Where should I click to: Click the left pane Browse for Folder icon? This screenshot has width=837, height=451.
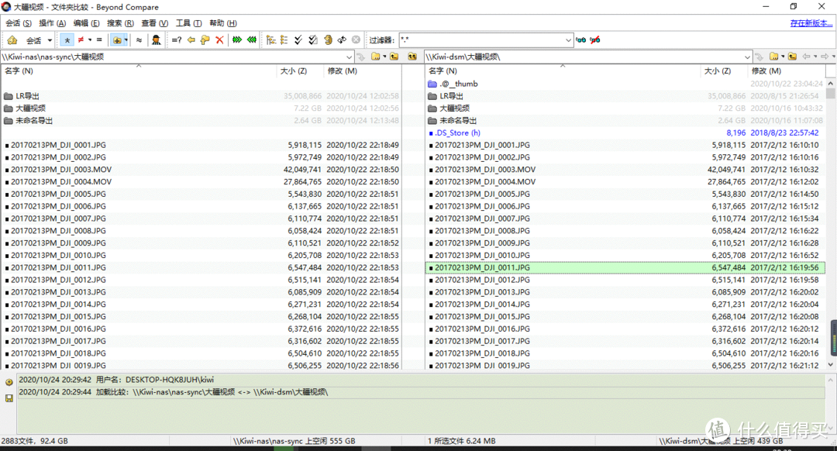tap(376, 57)
